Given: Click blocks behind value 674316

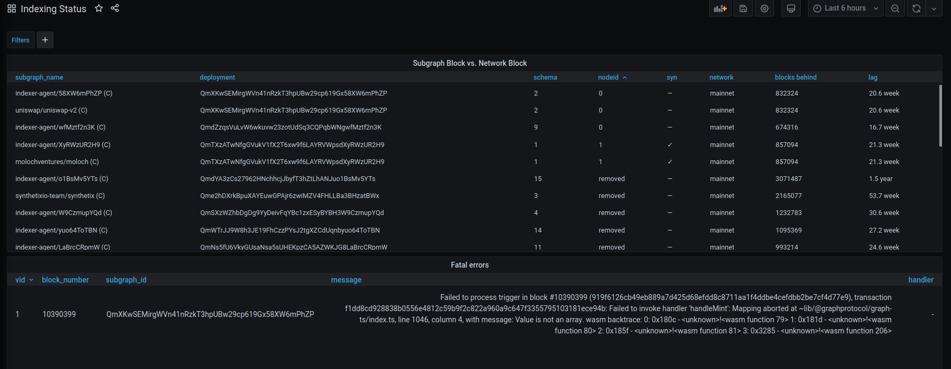Looking at the screenshot, I should point(787,127).
